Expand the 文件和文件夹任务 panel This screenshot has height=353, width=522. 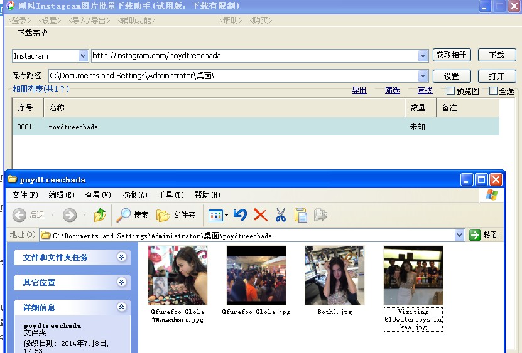pyautogui.click(x=121, y=257)
